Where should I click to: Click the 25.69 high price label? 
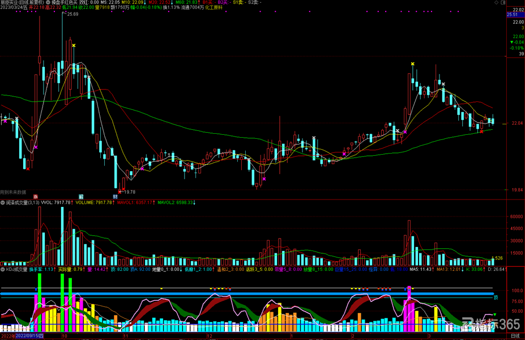coord(72,14)
